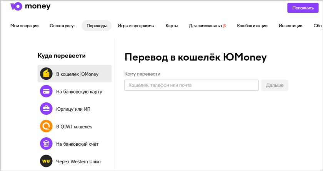Click the Кому перевести label
Image resolution: width=323 pixels, height=171 pixels.
point(142,74)
